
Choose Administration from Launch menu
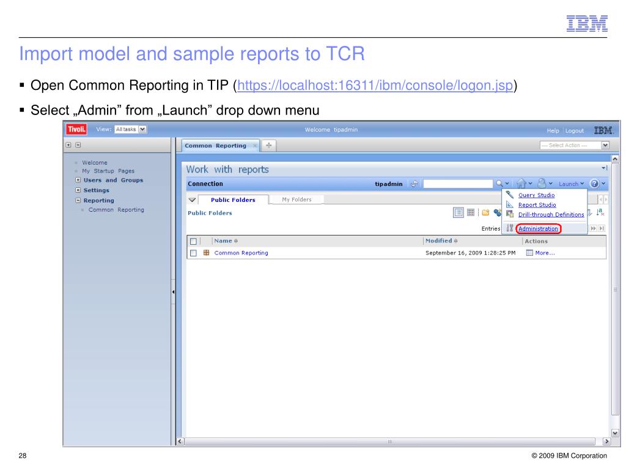click(x=538, y=229)
